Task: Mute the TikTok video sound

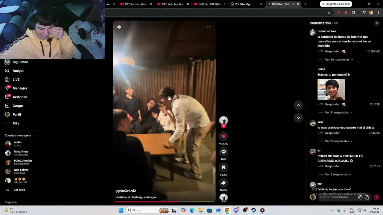Action: click(119, 27)
